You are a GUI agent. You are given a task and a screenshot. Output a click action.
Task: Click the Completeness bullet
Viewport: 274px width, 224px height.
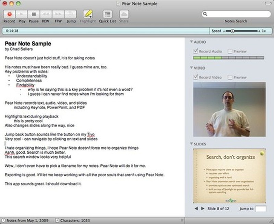tap(29, 81)
